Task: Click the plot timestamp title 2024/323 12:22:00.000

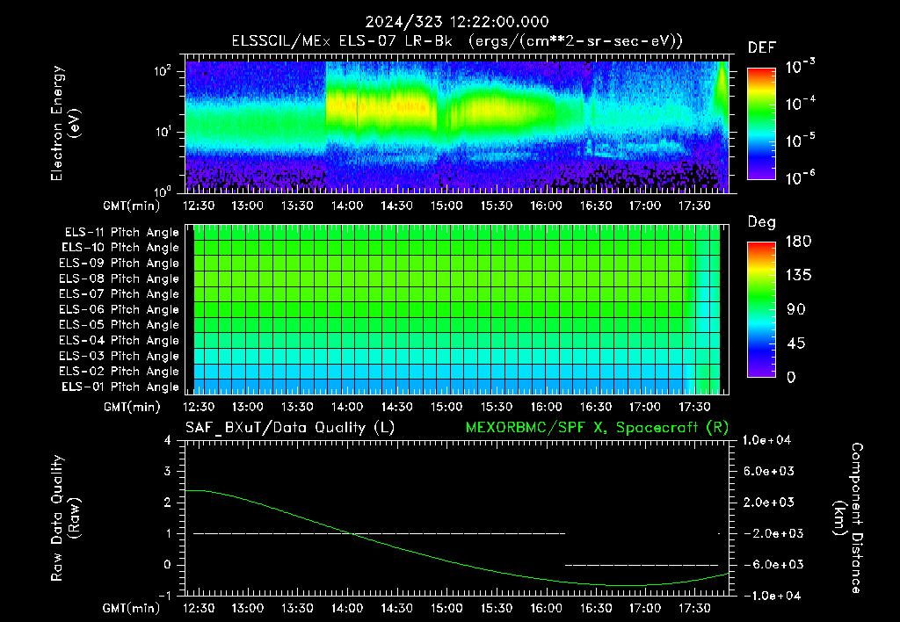Action: pos(457,22)
